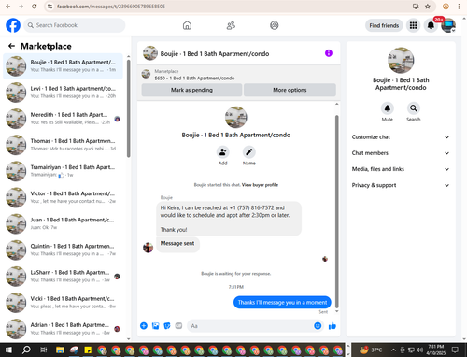The image size is (467, 357).
Task: Open Tramainiyan conversation
Action: click(x=64, y=171)
